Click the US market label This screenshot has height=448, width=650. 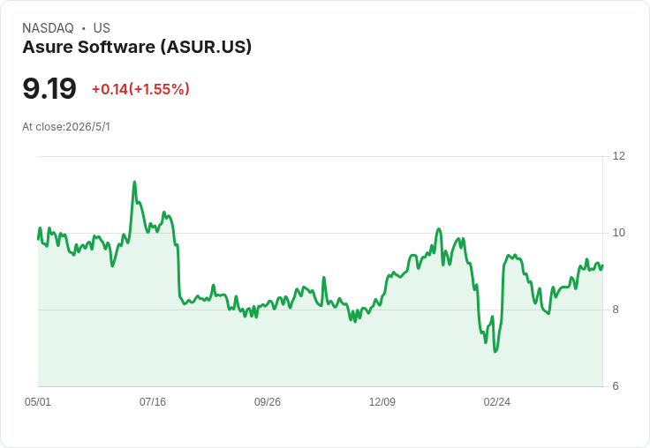tap(102, 28)
